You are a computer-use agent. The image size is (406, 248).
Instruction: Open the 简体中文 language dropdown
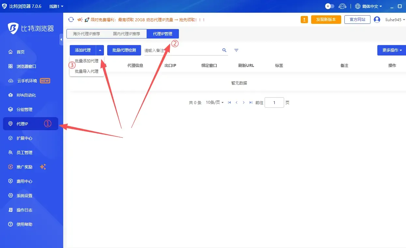click(x=368, y=6)
